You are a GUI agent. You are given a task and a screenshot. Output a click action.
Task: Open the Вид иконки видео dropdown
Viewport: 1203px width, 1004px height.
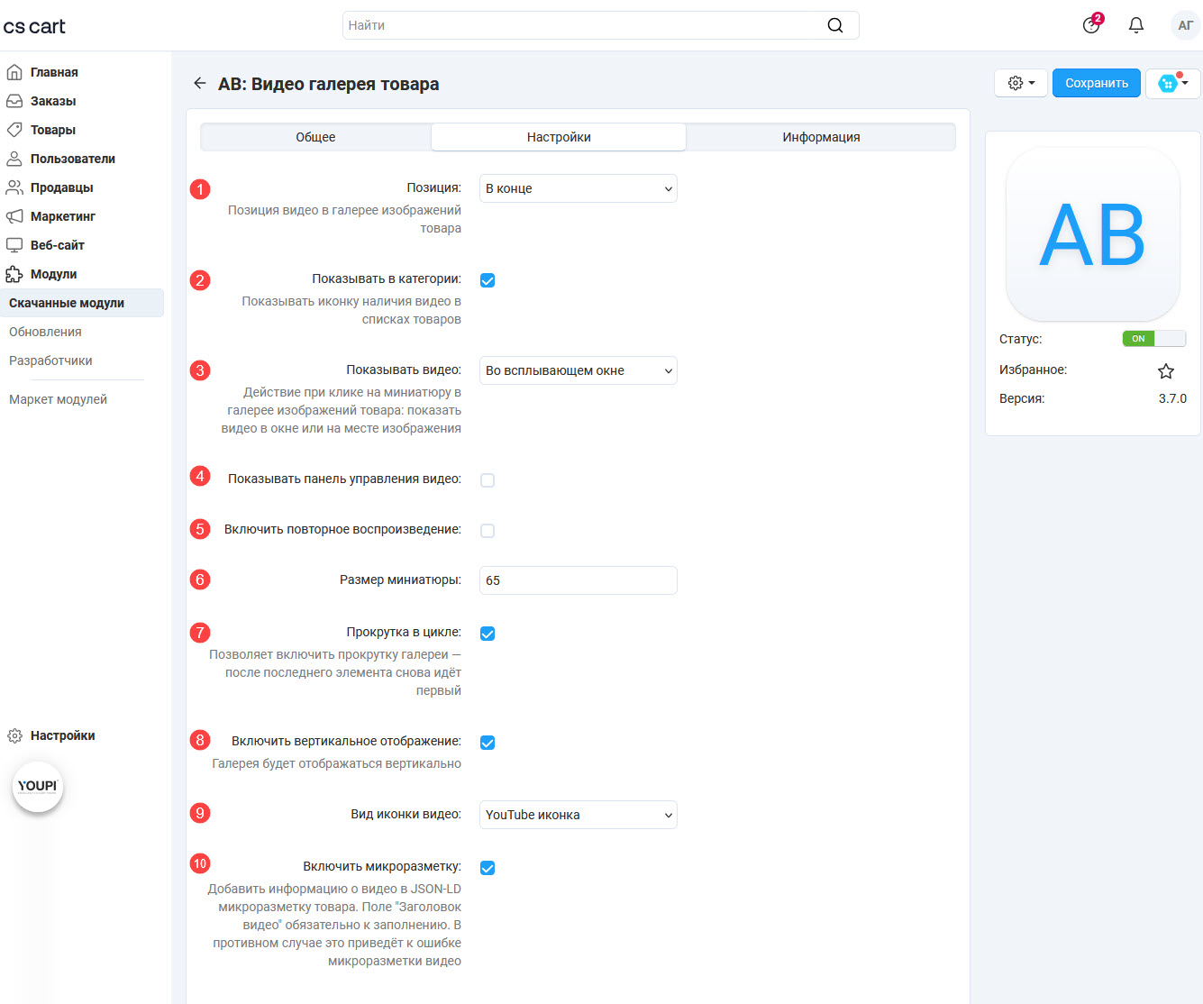click(x=578, y=815)
